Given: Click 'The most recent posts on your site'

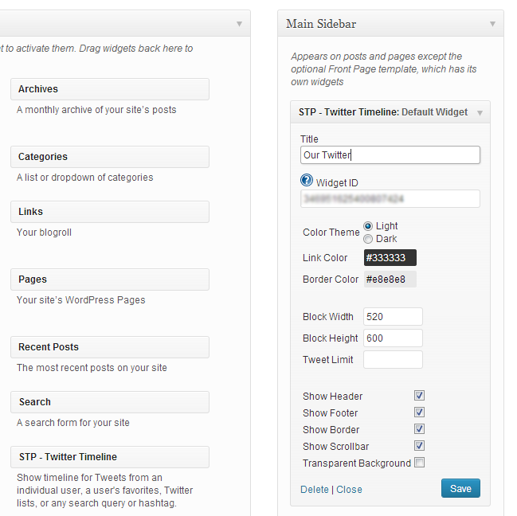Looking at the screenshot, I should (x=92, y=368).
